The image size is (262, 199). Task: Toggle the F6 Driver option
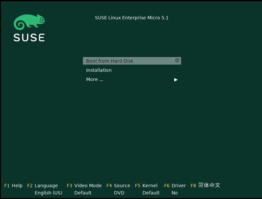[175, 186]
